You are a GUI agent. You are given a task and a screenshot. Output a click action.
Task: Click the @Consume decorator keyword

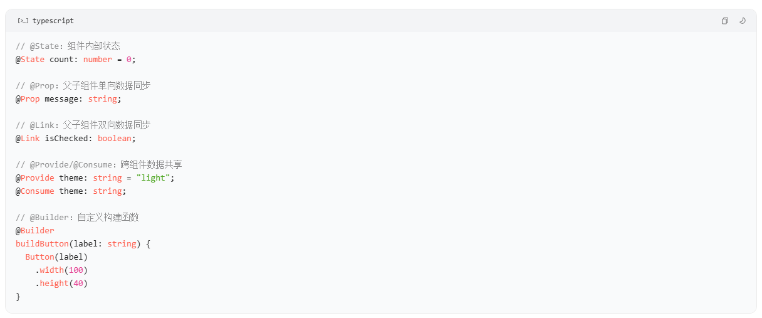35,191
